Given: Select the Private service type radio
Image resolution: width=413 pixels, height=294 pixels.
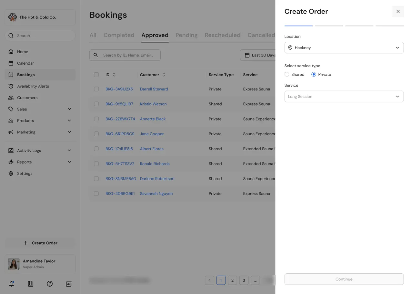Looking at the screenshot, I should tap(314, 74).
